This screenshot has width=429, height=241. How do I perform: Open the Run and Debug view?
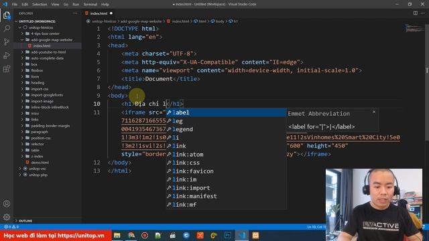point(7,55)
